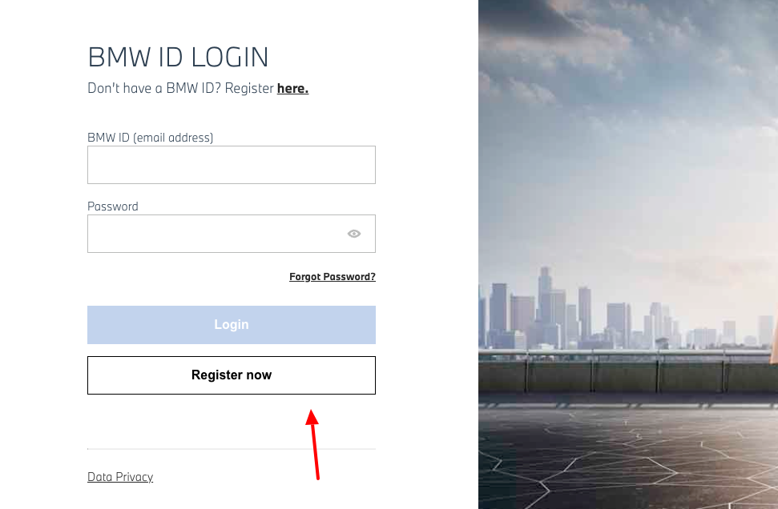Focus the Password input box
This screenshot has height=509, width=778.
216,233
